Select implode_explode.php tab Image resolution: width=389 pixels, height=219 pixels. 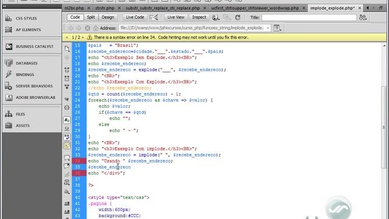pos(332,8)
